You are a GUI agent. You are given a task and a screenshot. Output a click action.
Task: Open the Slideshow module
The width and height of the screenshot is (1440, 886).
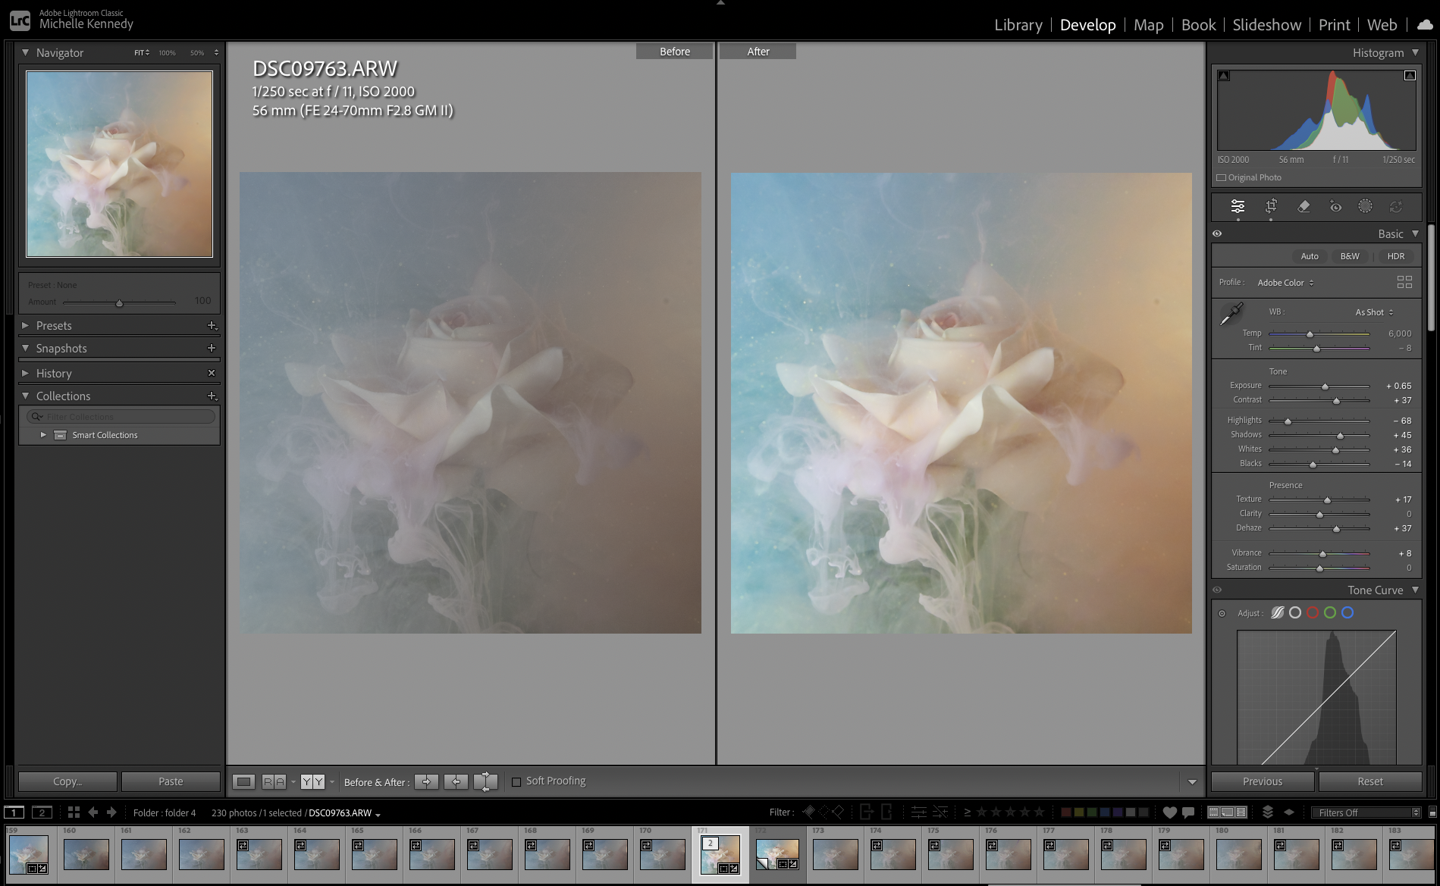point(1266,25)
